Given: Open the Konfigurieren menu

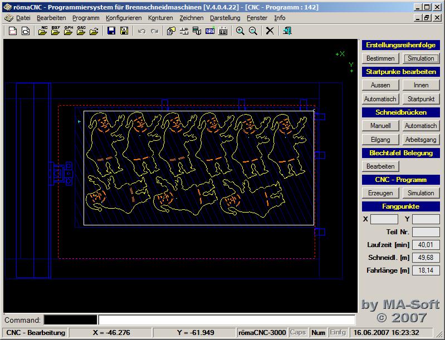Looking at the screenshot, I should click(x=124, y=18).
